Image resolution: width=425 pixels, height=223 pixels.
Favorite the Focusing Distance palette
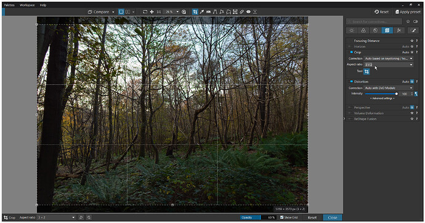411,41
